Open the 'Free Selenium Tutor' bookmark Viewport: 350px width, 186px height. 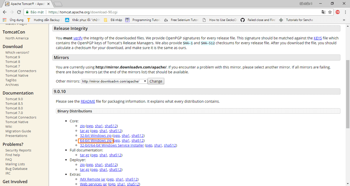tap(181, 20)
